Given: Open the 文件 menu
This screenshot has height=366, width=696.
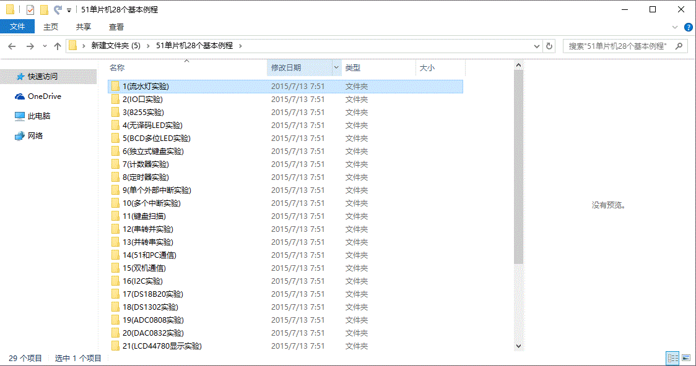Looking at the screenshot, I should (17, 27).
